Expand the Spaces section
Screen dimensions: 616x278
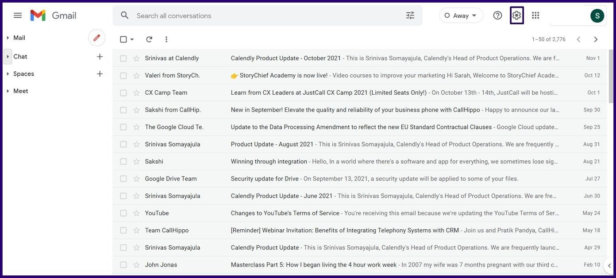8,74
